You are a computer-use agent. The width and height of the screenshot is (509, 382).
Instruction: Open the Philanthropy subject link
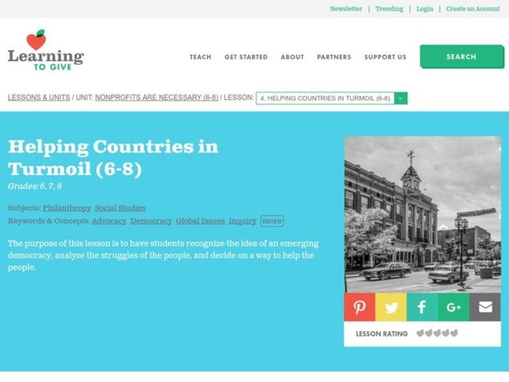point(66,208)
